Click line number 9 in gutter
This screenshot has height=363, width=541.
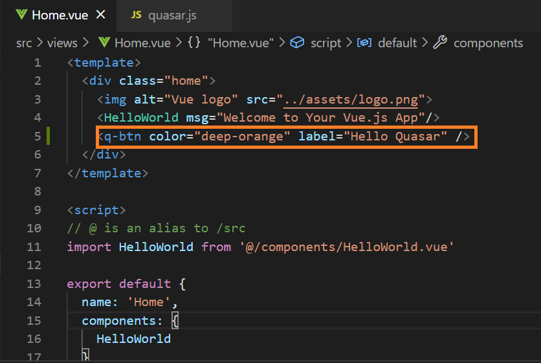tap(38, 210)
